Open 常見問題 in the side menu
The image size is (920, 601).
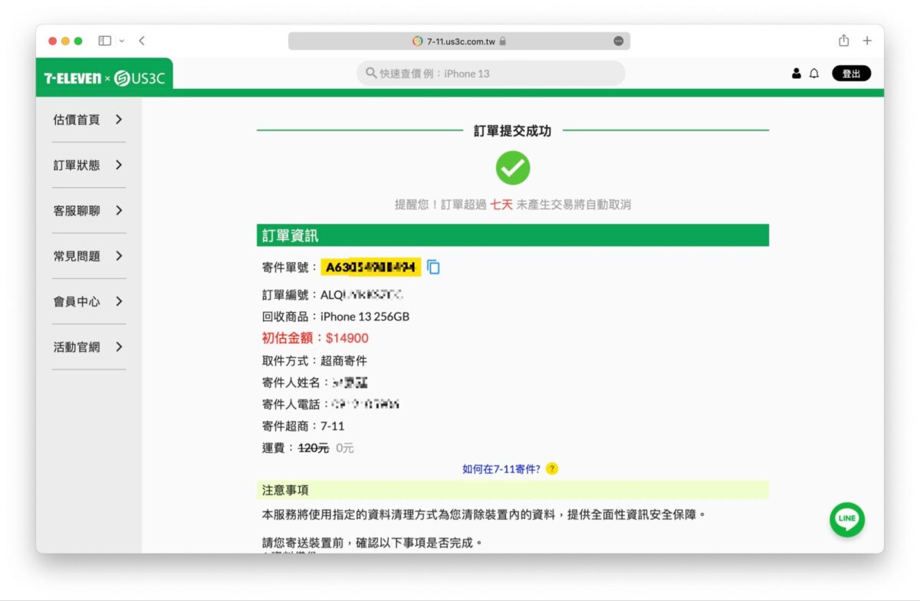(x=77, y=256)
